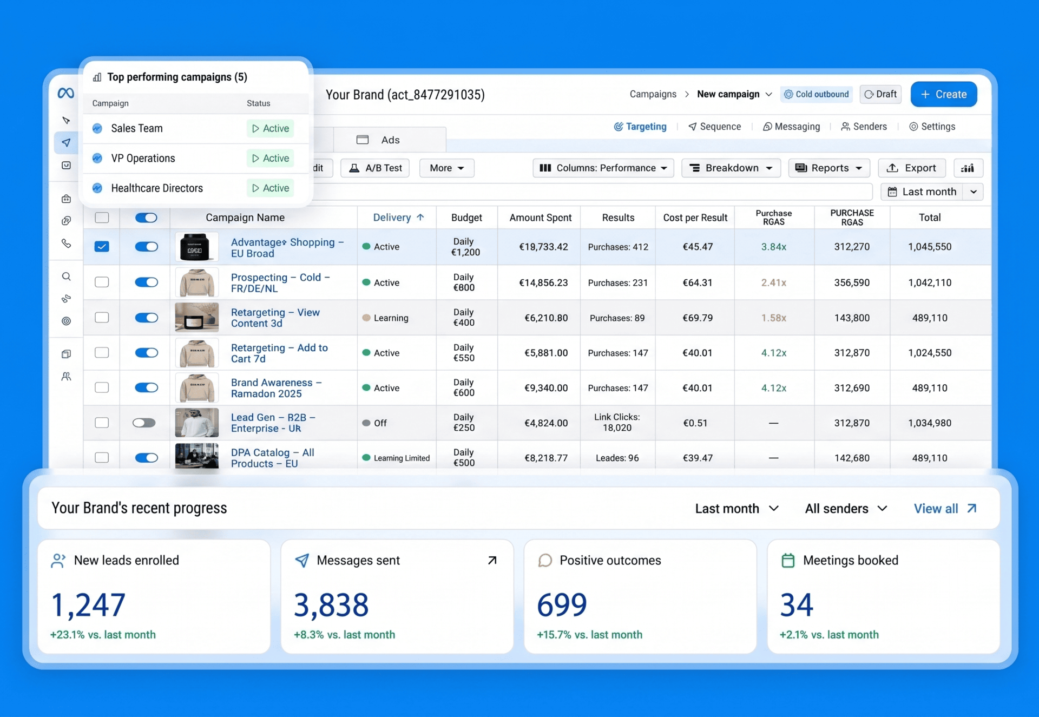The image size is (1039, 717).
Task: Click the search filter input field
Action: 593,192
